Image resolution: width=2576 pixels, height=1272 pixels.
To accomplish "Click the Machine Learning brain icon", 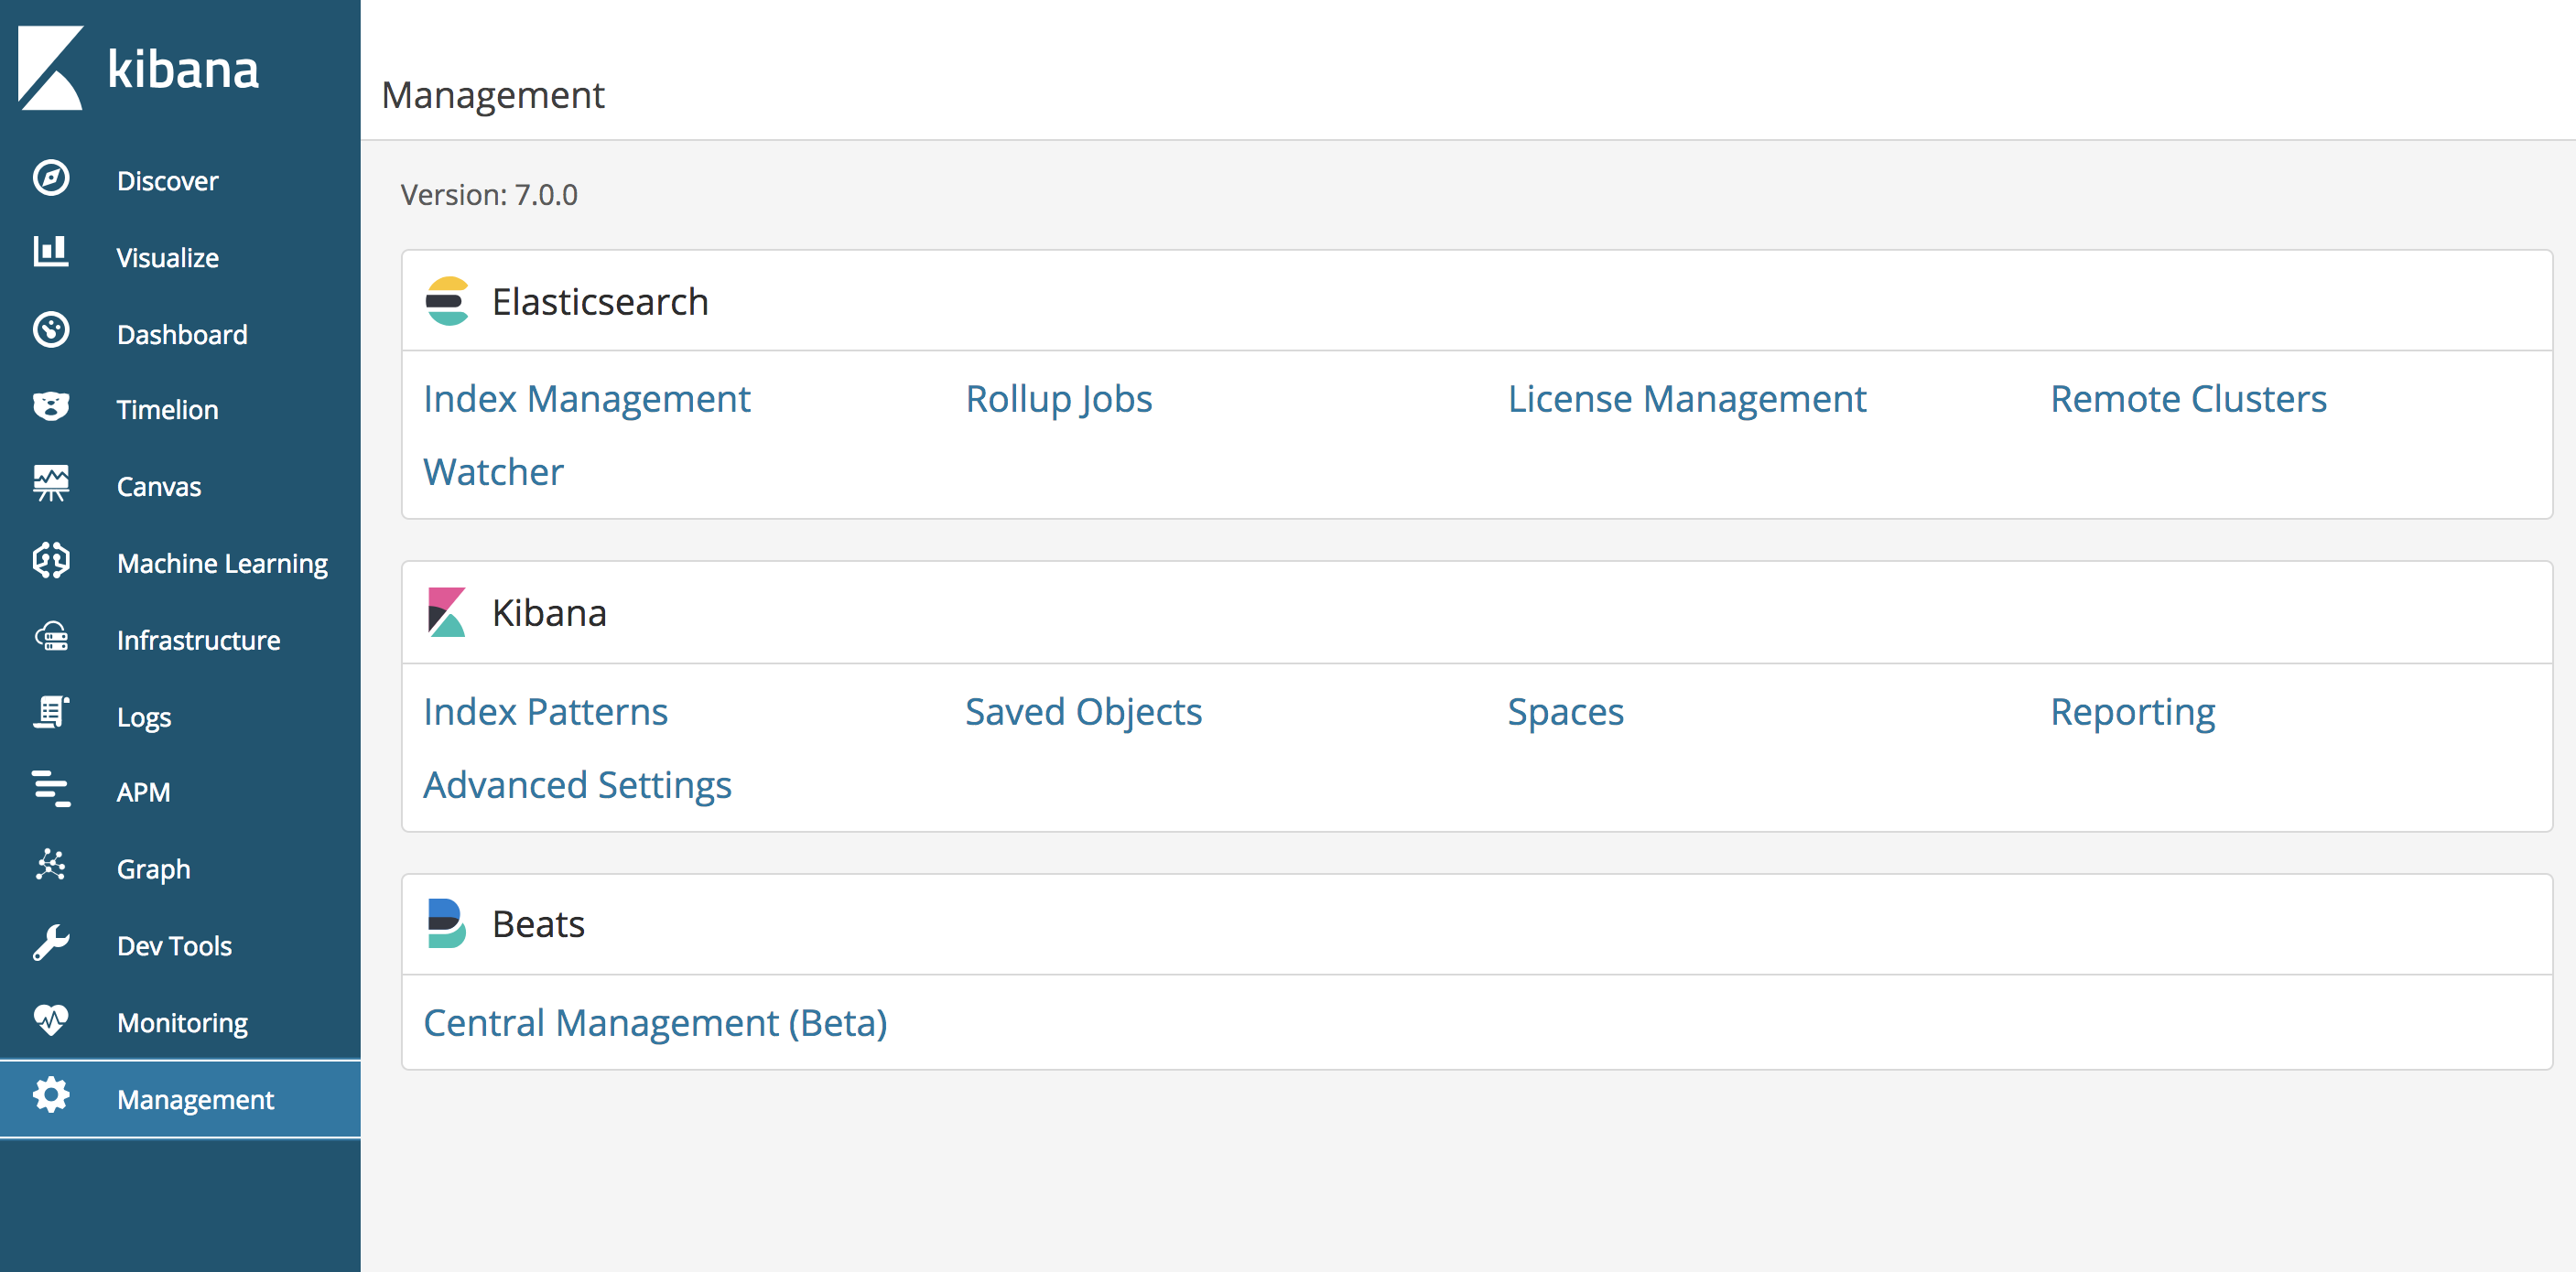I will click(x=51, y=561).
